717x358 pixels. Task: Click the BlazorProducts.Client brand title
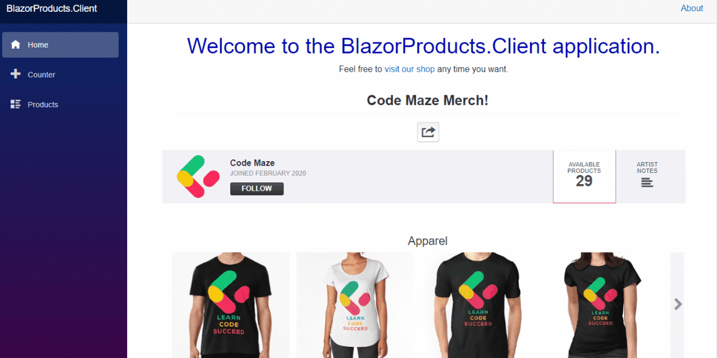pos(52,8)
